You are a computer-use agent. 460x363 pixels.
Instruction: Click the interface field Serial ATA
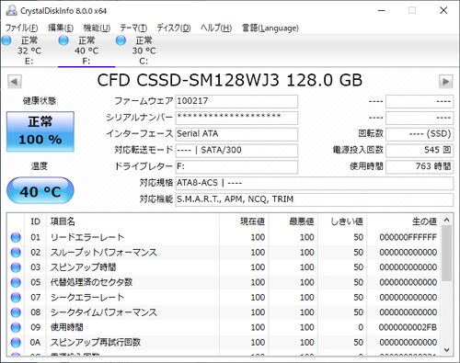236,134
